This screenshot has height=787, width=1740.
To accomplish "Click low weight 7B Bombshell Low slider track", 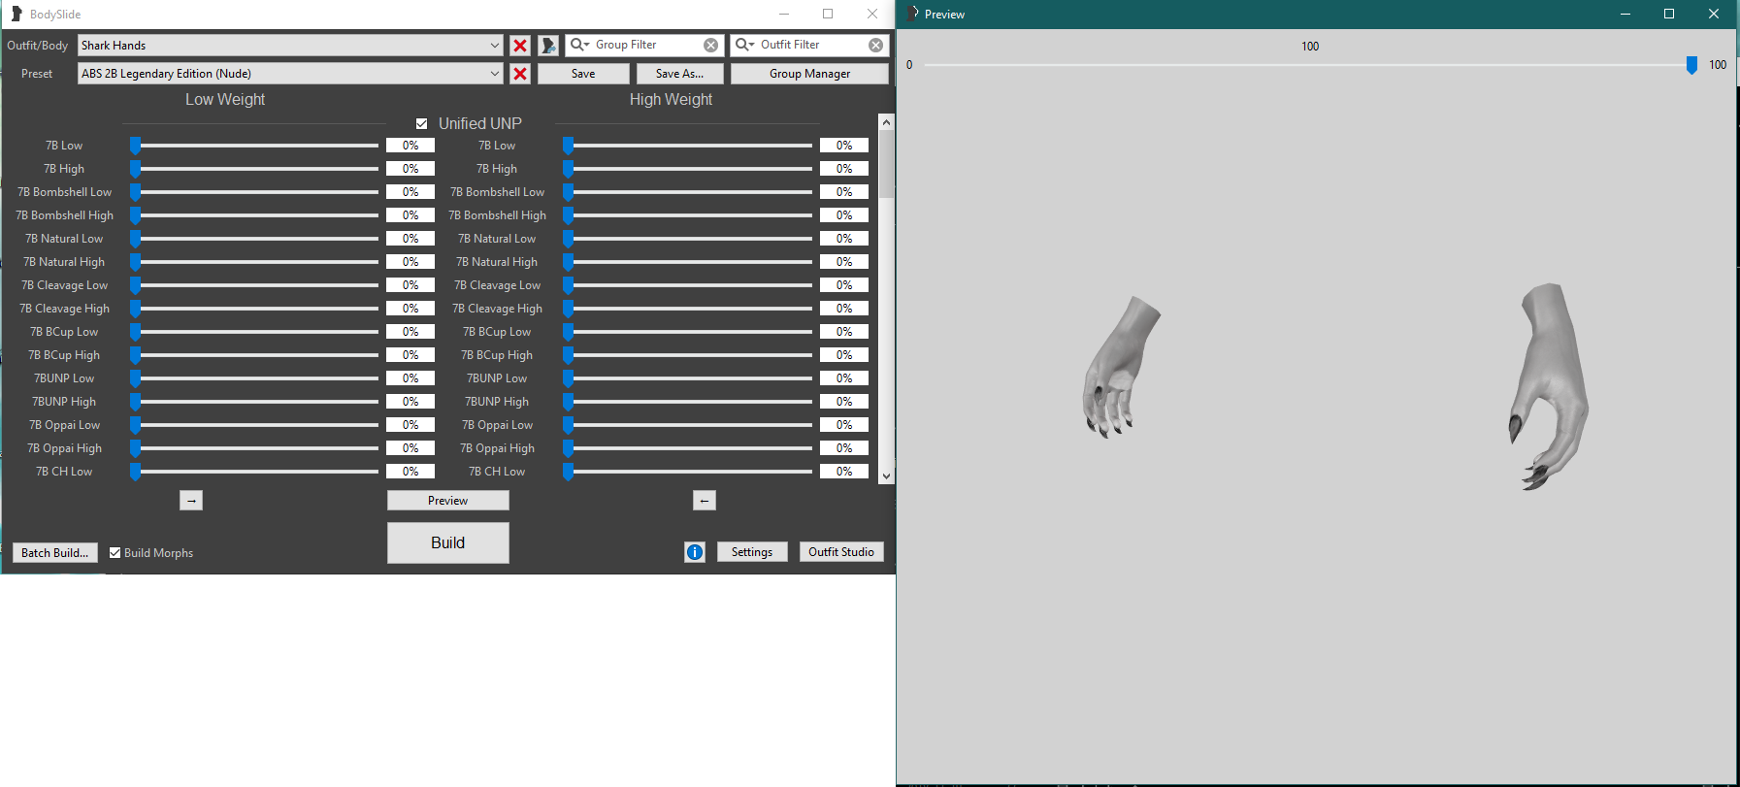I will tap(257, 192).
